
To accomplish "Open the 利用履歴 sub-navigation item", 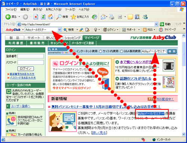I will click(16, 43).
